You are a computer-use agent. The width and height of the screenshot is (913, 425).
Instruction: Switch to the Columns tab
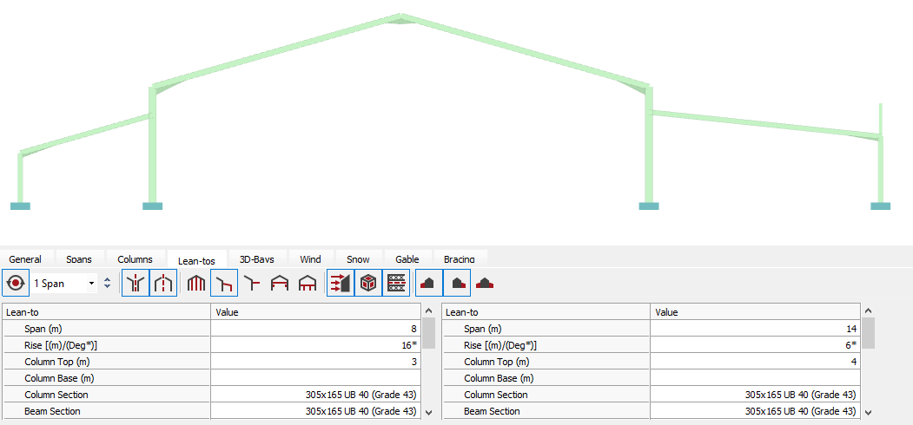coord(135,259)
